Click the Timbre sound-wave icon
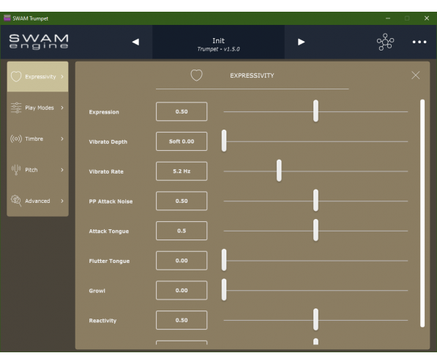Image resolution: width=437 pixels, height=364 pixels. [x=16, y=138]
